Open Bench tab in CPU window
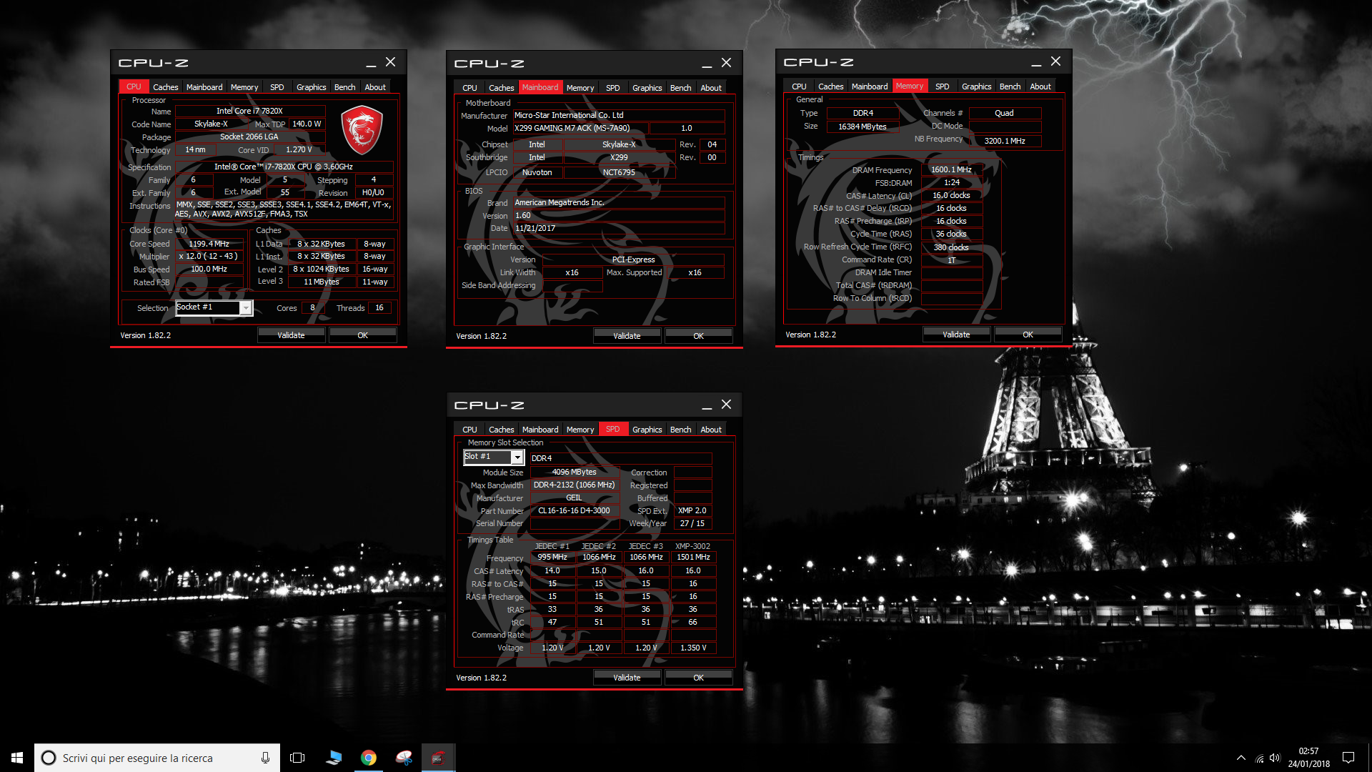This screenshot has width=1372, height=772. [344, 87]
